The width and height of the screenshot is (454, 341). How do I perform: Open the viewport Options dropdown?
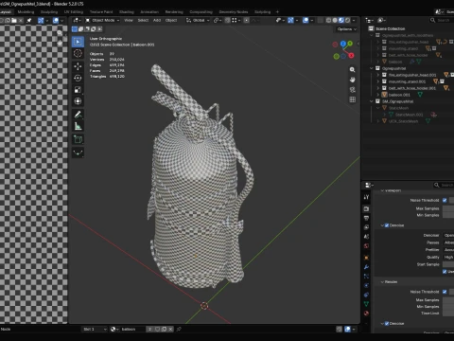coord(346,29)
